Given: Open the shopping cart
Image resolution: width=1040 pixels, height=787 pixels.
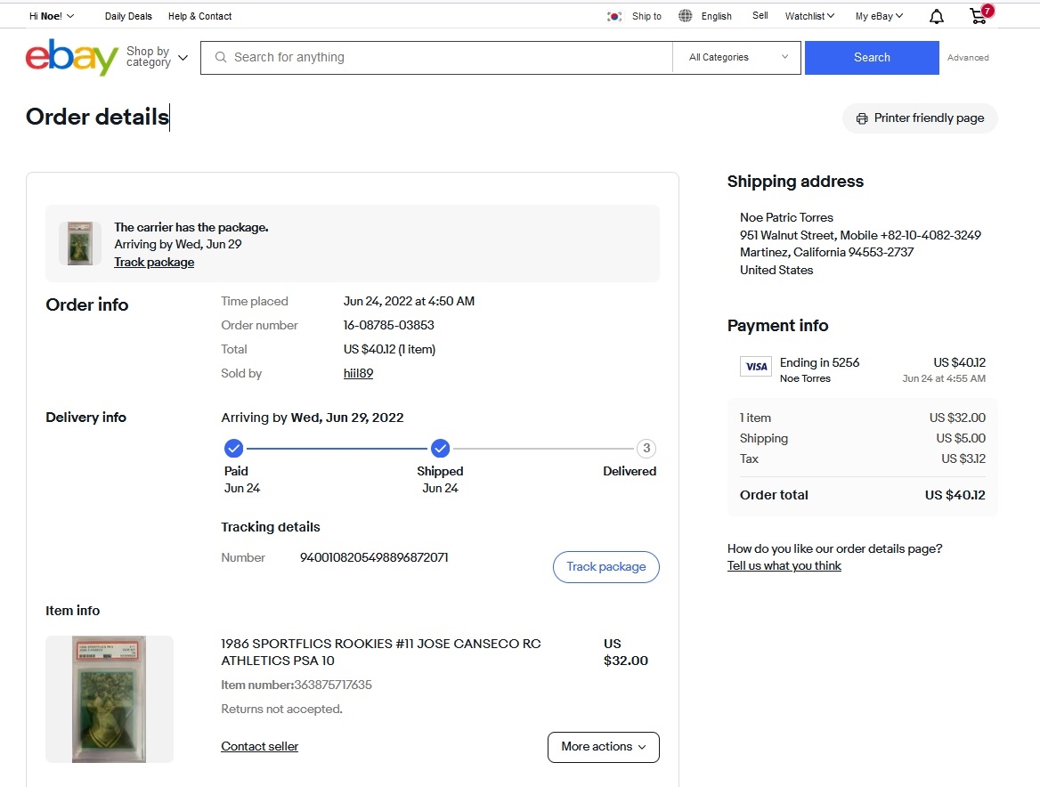Looking at the screenshot, I should (x=979, y=15).
